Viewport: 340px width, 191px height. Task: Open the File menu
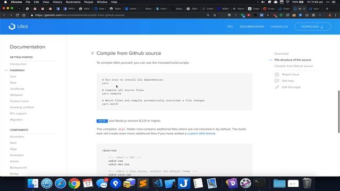28,2
